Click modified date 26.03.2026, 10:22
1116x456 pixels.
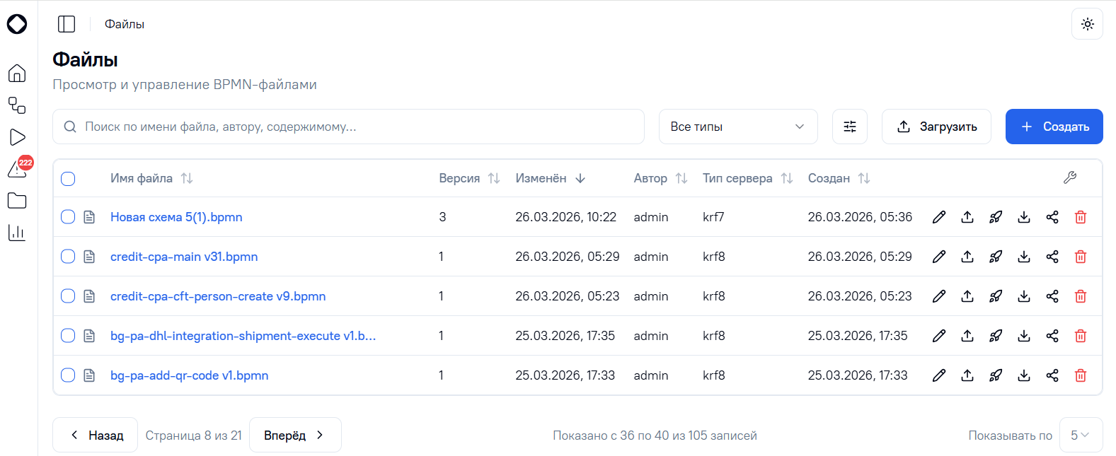566,217
